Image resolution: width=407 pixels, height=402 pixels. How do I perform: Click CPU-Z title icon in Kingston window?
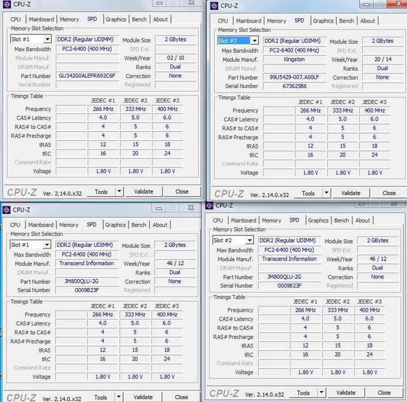pos(214,6)
